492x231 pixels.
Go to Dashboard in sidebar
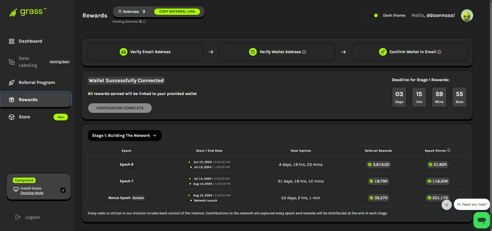[30, 41]
